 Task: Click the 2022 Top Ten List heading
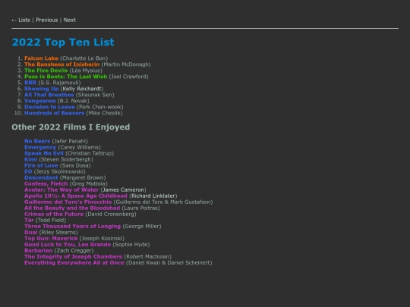click(x=63, y=42)
